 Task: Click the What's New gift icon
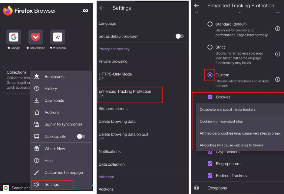tap(37, 148)
